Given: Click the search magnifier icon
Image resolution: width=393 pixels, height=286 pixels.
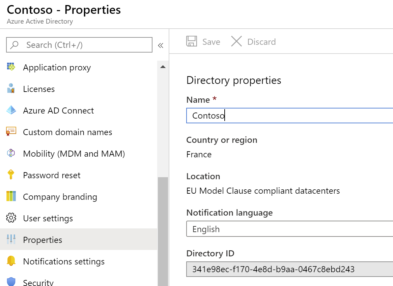Looking at the screenshot, I should [14, 45].
